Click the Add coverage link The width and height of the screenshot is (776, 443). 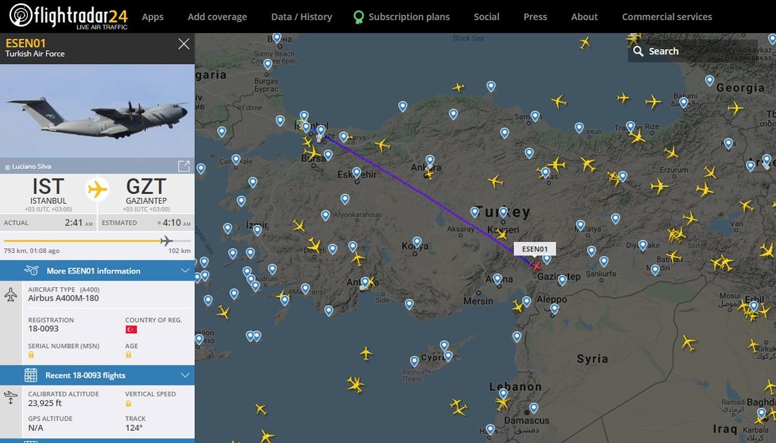[x=217, y=17]
